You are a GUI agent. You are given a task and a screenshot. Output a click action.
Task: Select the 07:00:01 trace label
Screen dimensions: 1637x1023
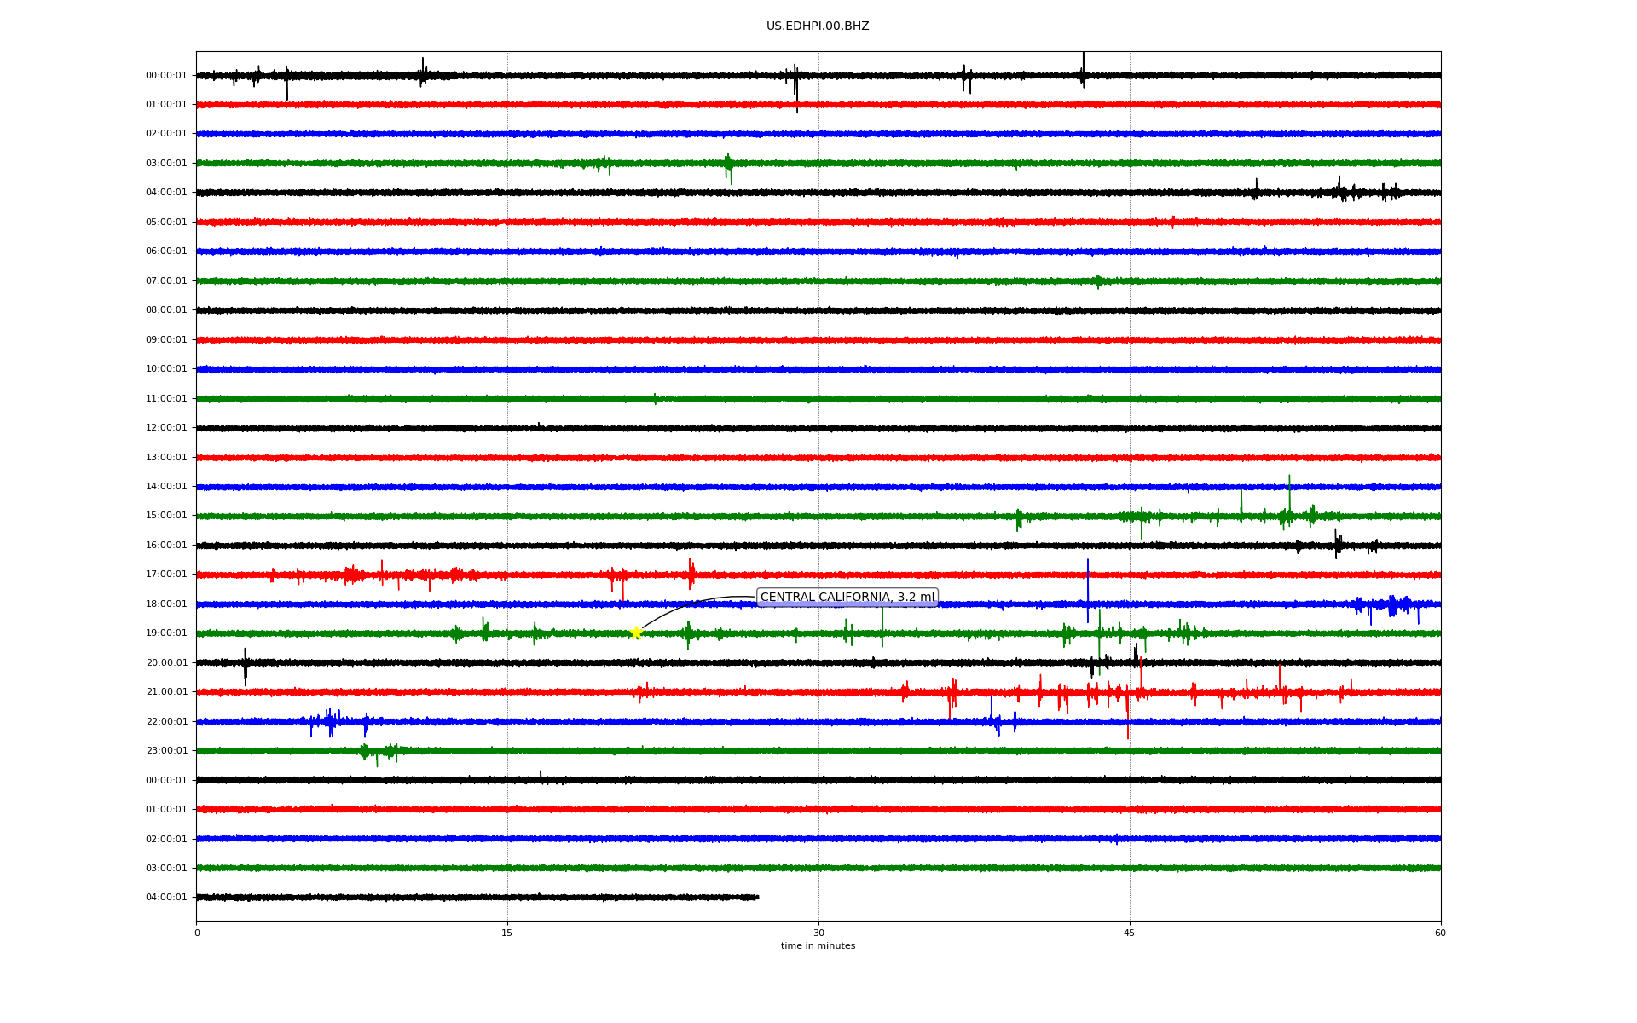point(166,281)
